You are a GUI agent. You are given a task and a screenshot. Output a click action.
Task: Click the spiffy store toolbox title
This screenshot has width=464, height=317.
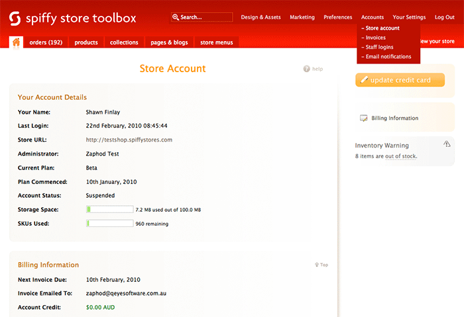point(81,19)
